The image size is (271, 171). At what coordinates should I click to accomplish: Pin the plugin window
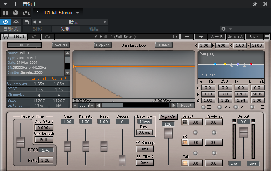pyautogui.click(x=254, y=4)
